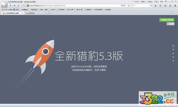
Task: Expand the closed tabs list dropdown arrow
Action: [x=175, y=13]
